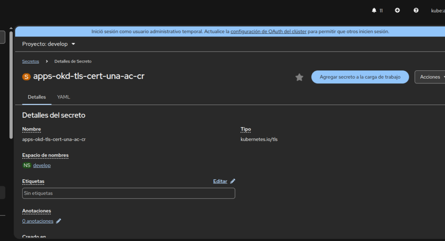The image size is (445, 241).
Task: Open the Acciones dropdown menu
Action: pos(430,77)
